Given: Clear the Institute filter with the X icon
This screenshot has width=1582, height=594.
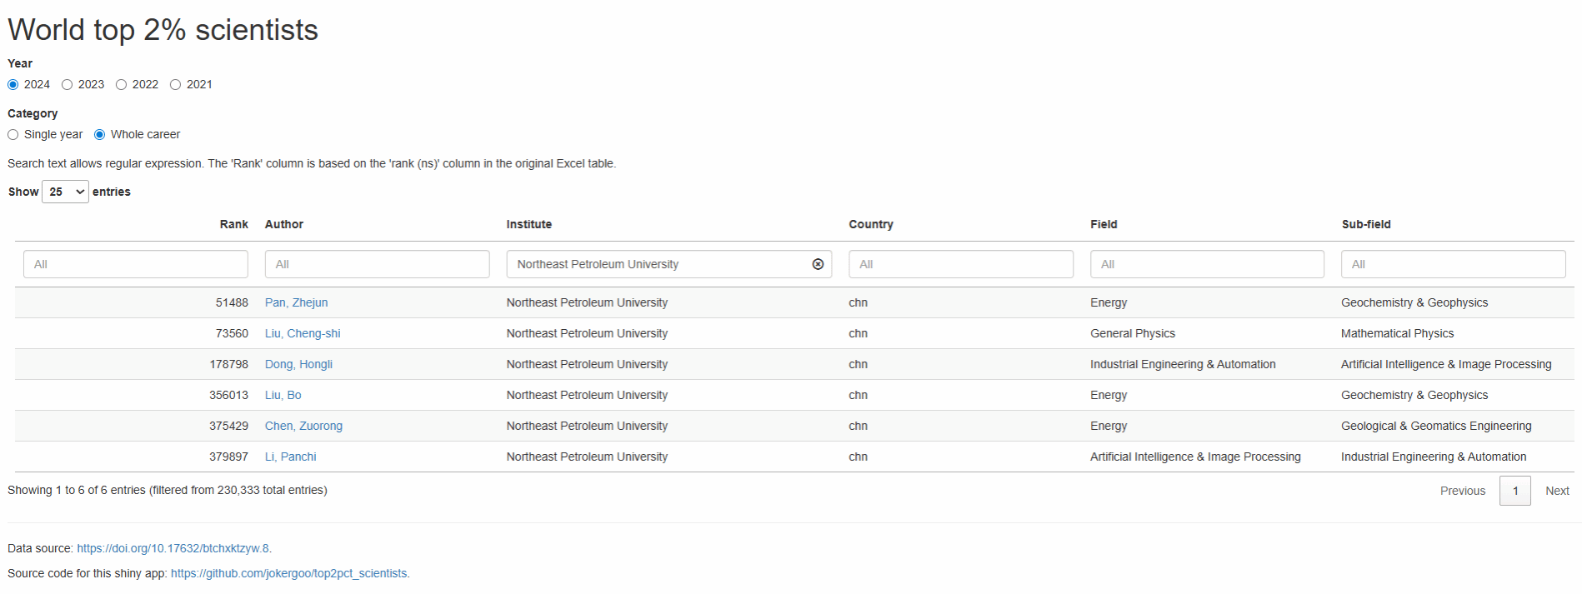Looking at the screenshot, I should pos(818,264).
